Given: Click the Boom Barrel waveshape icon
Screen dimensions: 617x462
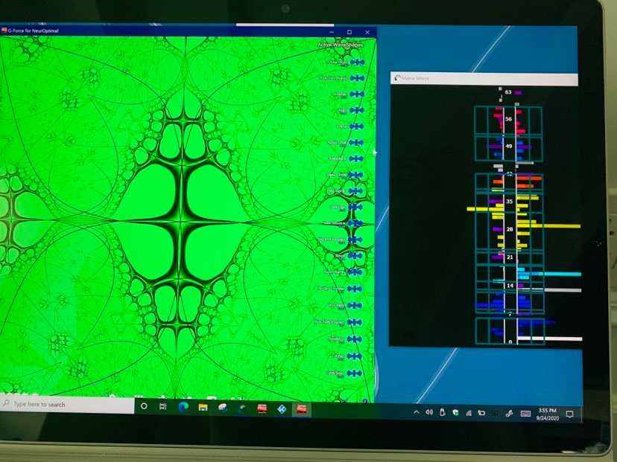Looking at the screenshot, I should click(x=355, y=272).
